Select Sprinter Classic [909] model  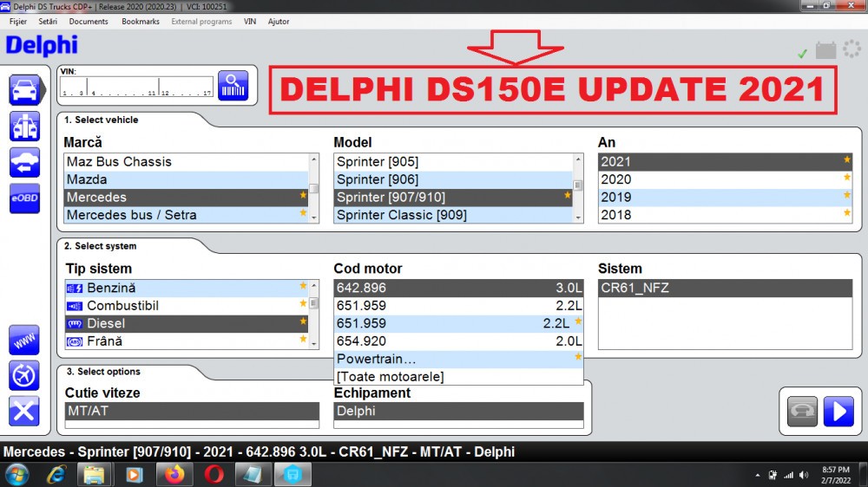453,215
